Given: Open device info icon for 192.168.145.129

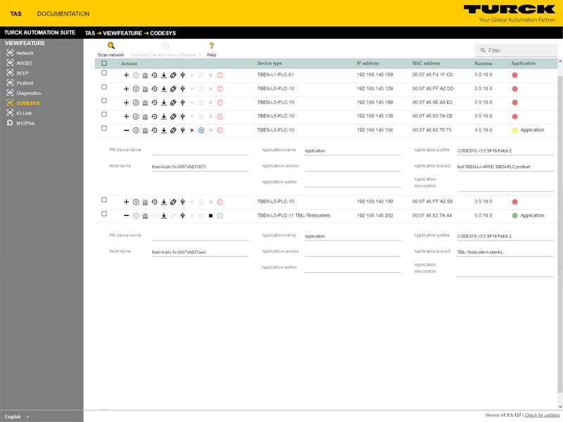Looking at the screenshot, I should 136,89.
